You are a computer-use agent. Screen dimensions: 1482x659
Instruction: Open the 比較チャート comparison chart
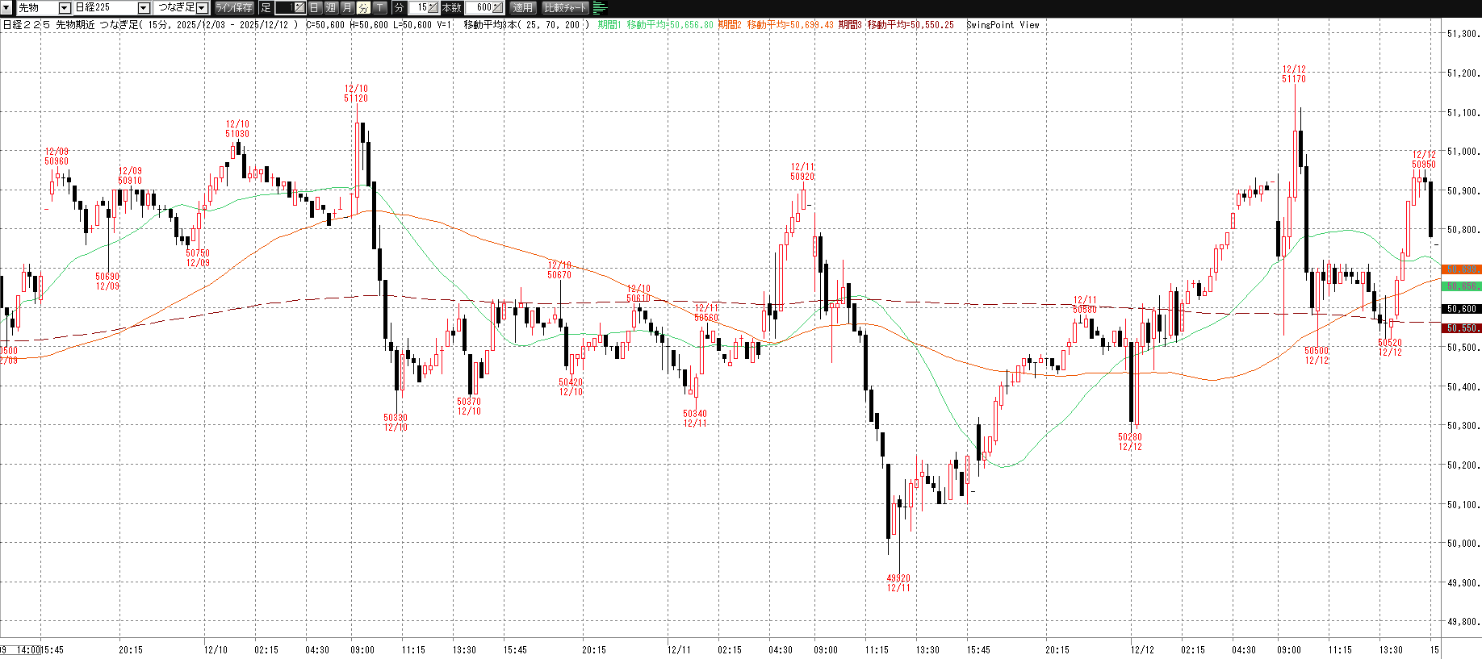pyautogui.click(x=565, y=8)
